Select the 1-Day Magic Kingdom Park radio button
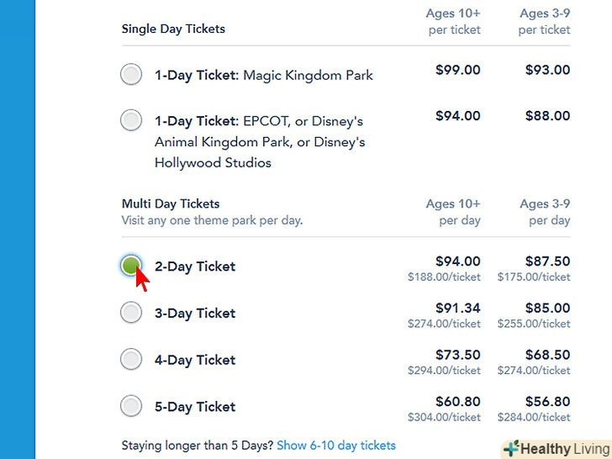612x459 pixels. (x=131, y=75)
